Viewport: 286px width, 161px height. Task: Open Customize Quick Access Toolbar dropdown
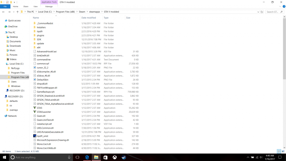14,2
